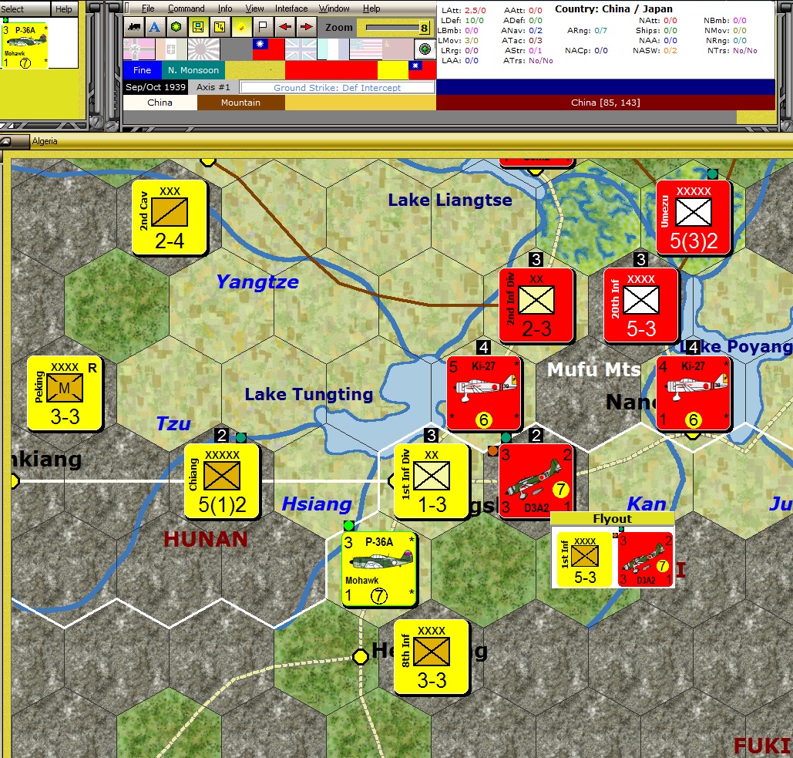
Task: Toggle the yellow counter with number 4 button
Action: pyautogui.click(x=220, y=27)
